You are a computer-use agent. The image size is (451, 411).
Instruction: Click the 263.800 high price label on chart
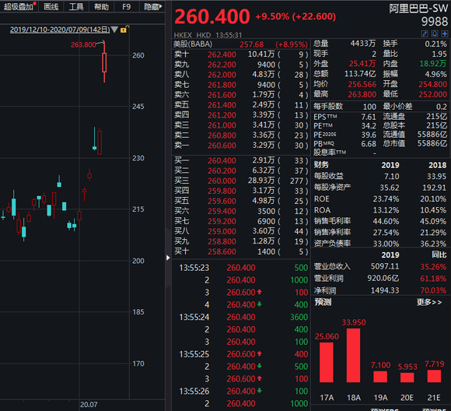coord(83,45)
